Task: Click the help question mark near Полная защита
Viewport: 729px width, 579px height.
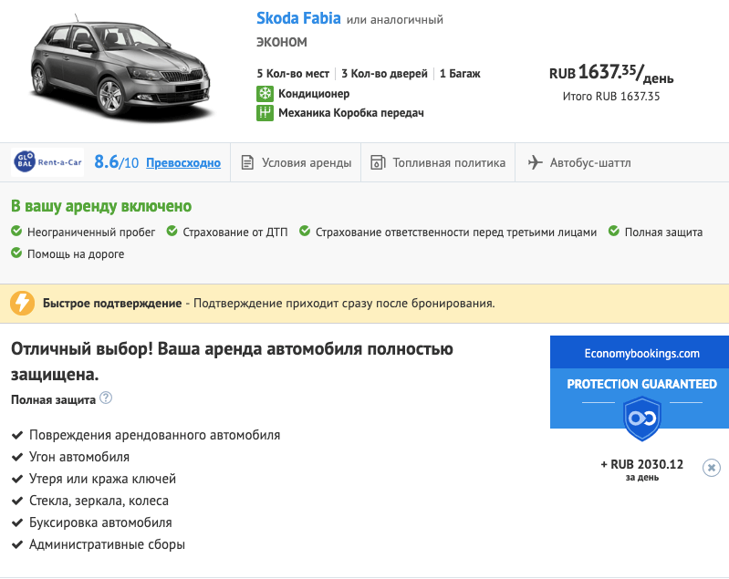Action: point(106,398)
